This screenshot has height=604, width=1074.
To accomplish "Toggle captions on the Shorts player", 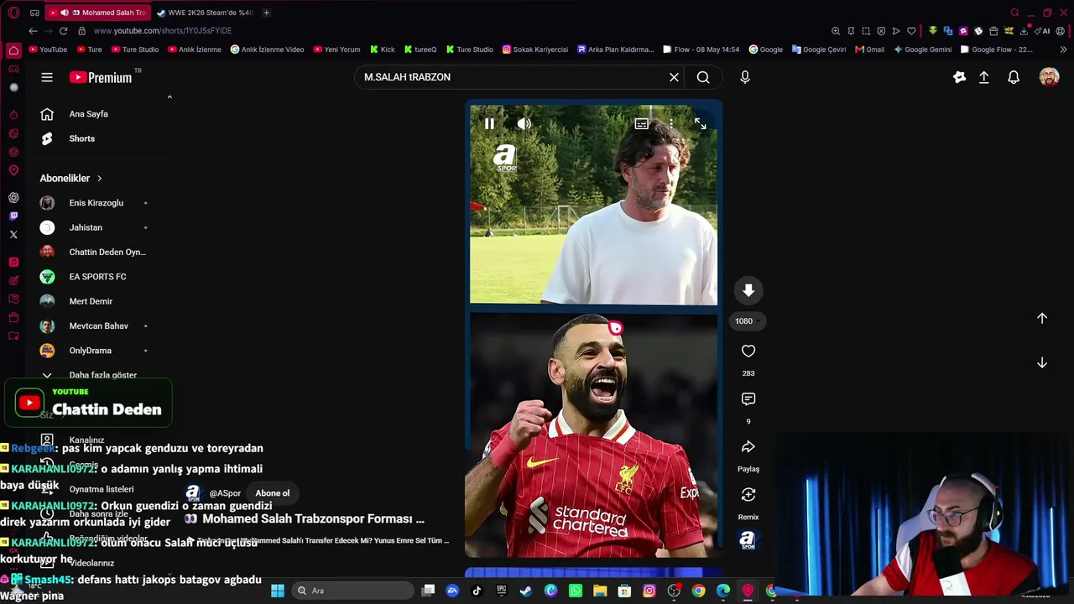I will coord(642,124).
